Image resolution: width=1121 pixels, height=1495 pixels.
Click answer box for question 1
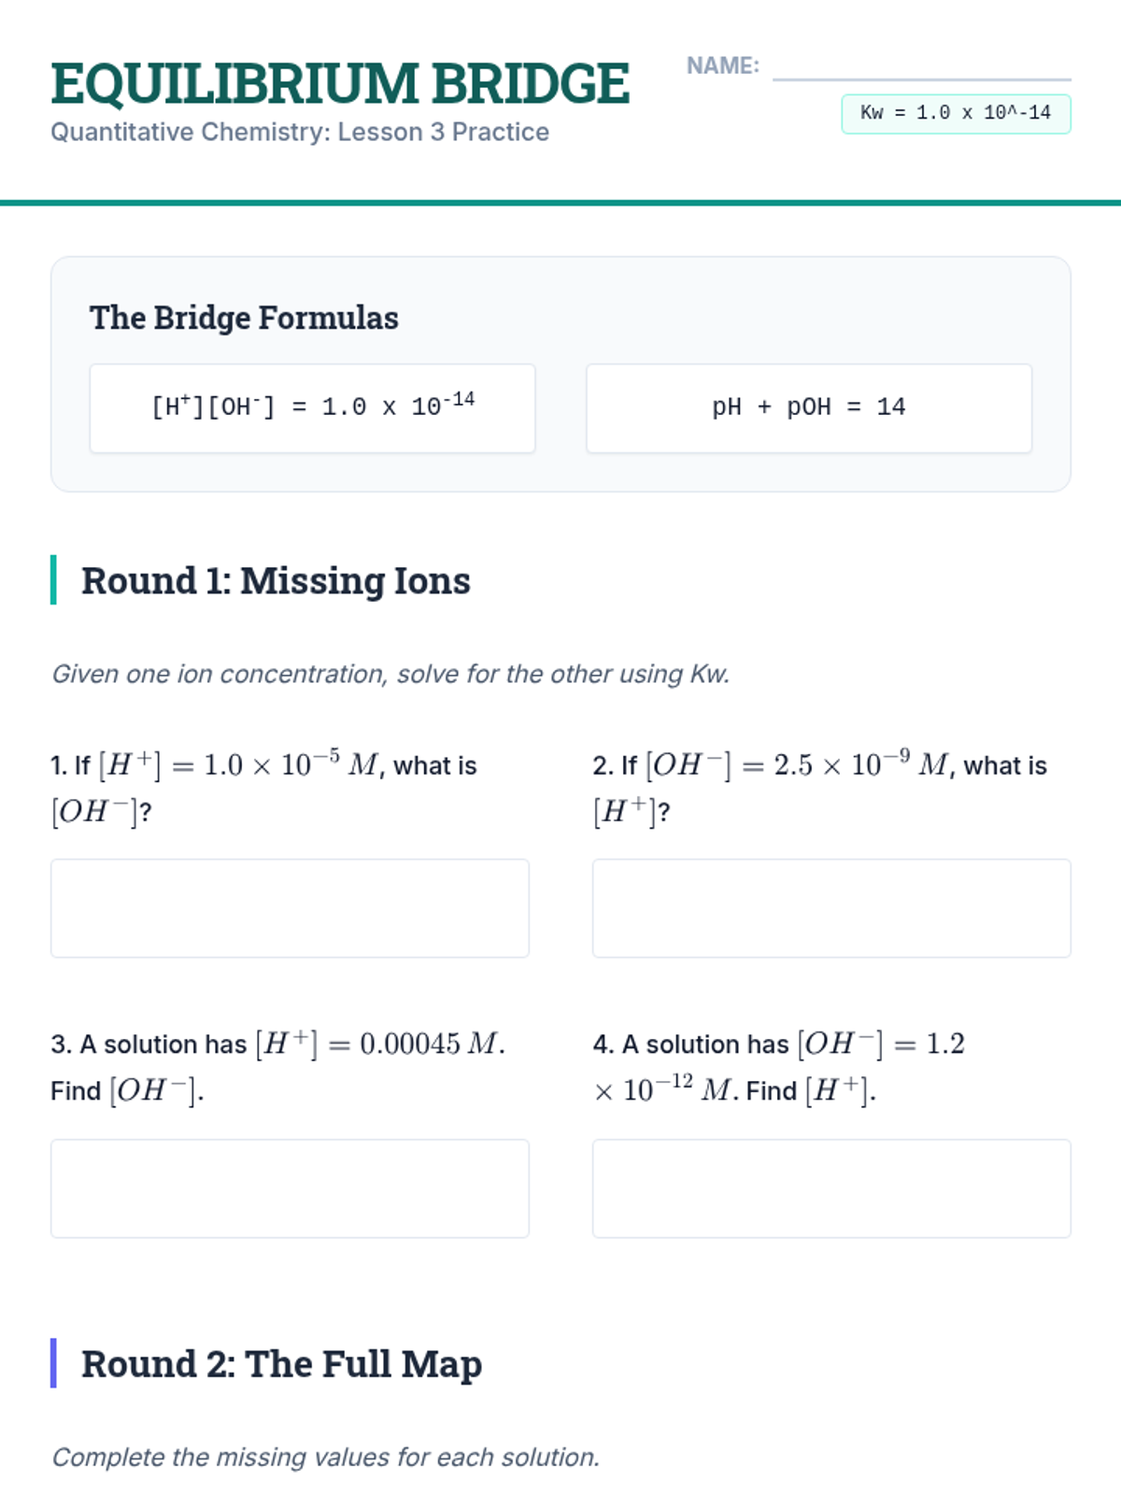click(x=290, y=908)
